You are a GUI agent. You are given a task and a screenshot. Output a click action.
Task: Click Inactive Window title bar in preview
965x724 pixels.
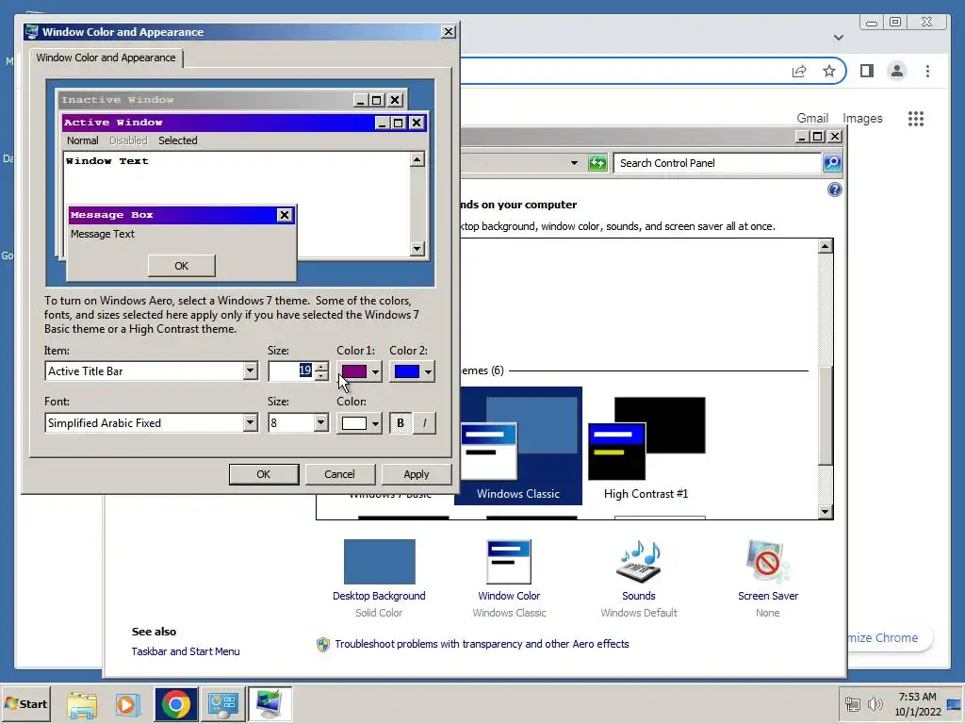point(204,100)
